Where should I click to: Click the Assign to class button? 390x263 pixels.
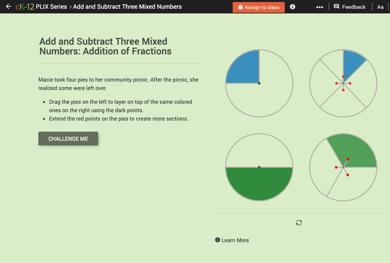click(x=259, y=7)
